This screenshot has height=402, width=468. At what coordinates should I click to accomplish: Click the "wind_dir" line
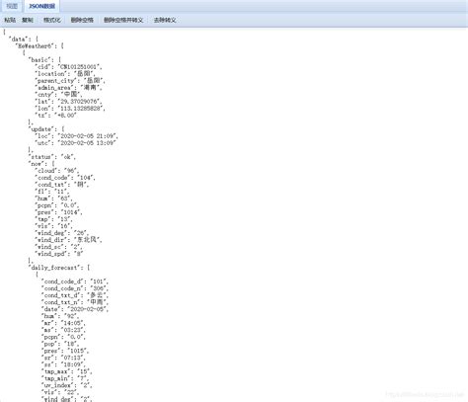tap(68, 240)
